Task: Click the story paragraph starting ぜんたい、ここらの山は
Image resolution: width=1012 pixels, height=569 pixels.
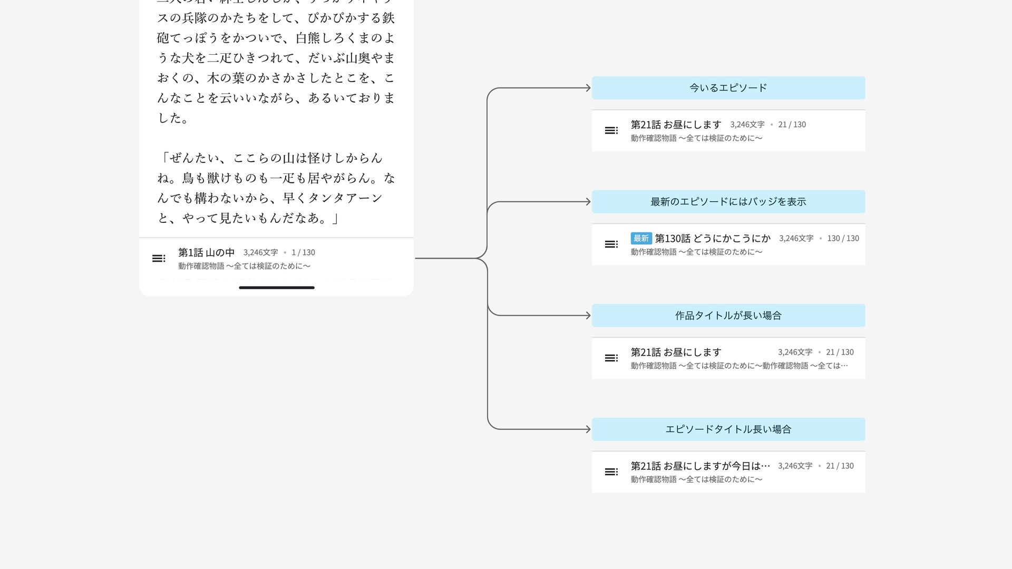Action: coord(276,188)
